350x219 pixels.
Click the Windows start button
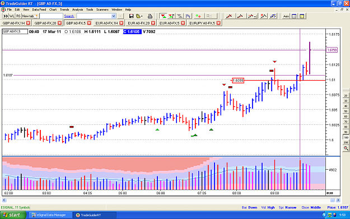[x=13, y=215]
